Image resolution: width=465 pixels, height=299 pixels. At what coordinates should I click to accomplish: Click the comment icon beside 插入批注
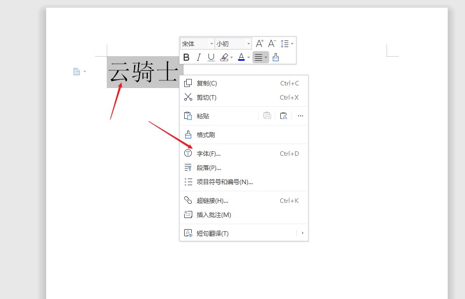coord(188,214)
